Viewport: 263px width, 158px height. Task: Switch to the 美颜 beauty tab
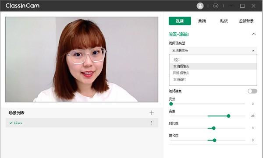[x=202, y=21]
